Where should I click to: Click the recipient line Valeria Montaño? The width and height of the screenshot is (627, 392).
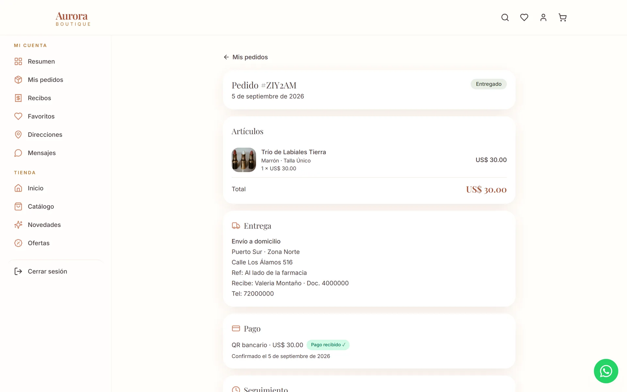(x=290, y=283)
